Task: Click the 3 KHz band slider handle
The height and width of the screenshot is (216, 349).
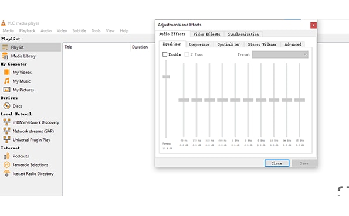Action: pyautogui.click(x=248, y=100)
